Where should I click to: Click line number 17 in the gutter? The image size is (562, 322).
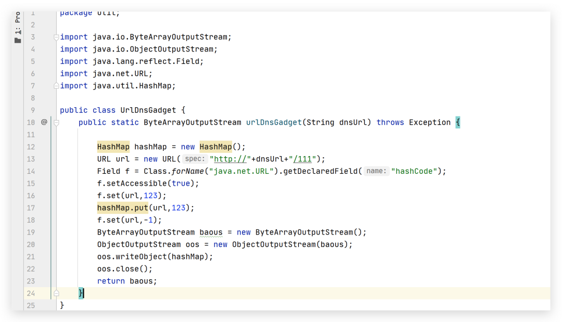(x=31, y=208)
